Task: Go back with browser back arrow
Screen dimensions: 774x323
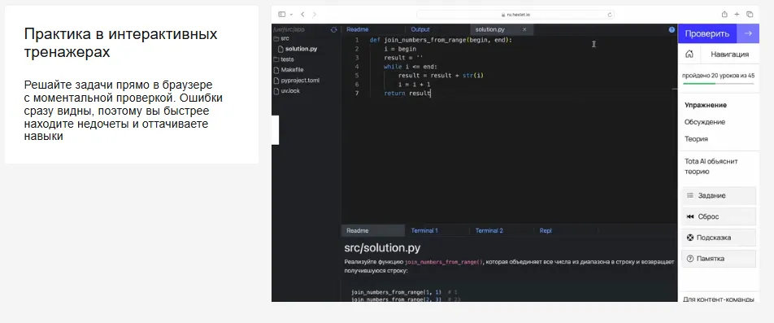Action: 302,15
